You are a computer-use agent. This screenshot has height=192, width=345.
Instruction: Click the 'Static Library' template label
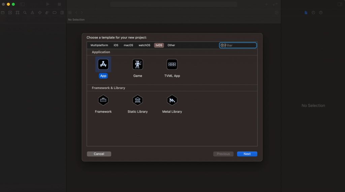point(137,111)
